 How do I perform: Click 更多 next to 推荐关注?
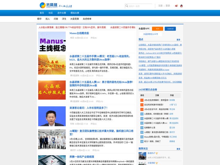178,149
